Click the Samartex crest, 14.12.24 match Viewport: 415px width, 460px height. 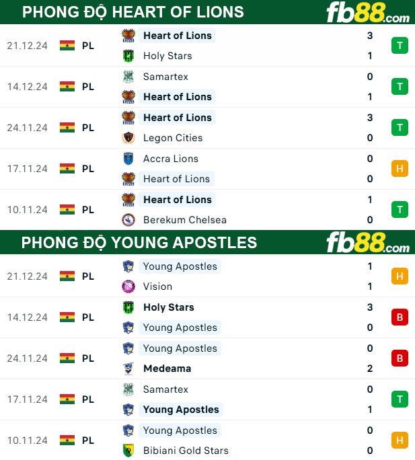click(x=128, y=76)
